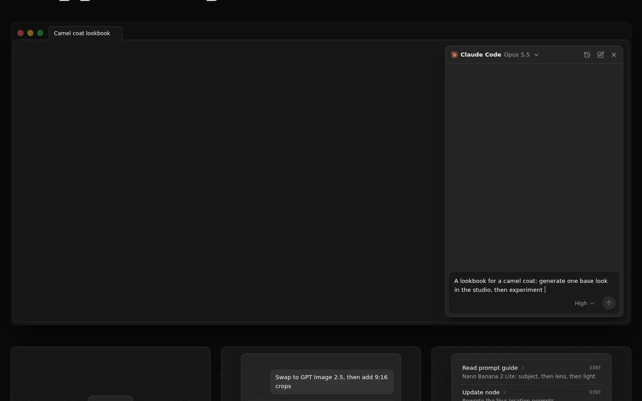Expand the Read prompt guide step

[493, 368]
